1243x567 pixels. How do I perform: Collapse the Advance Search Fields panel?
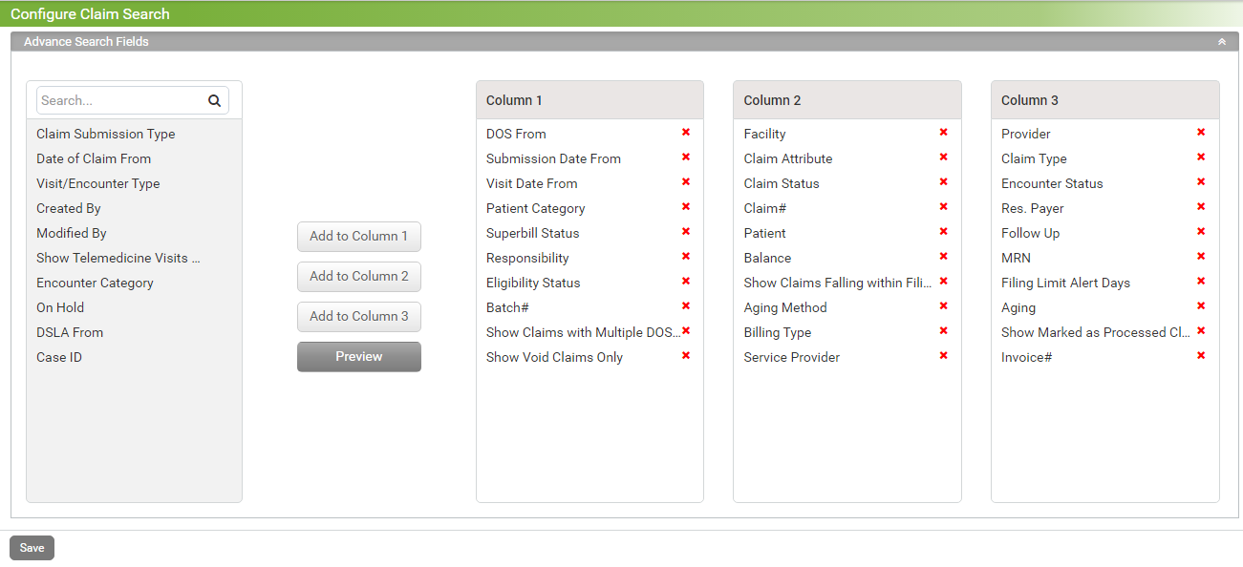click(x=1221, y=41)
